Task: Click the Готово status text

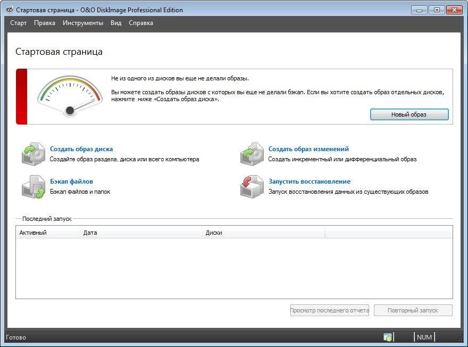Action: coord(16,337)
